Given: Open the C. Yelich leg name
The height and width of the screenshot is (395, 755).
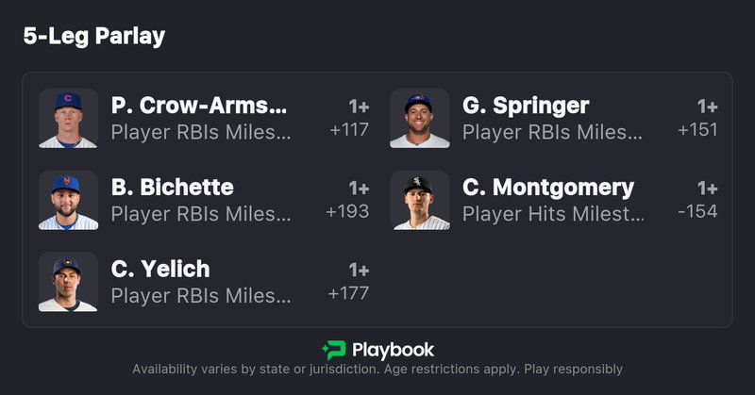Looking at the screenshot, I should coord(160,269).
